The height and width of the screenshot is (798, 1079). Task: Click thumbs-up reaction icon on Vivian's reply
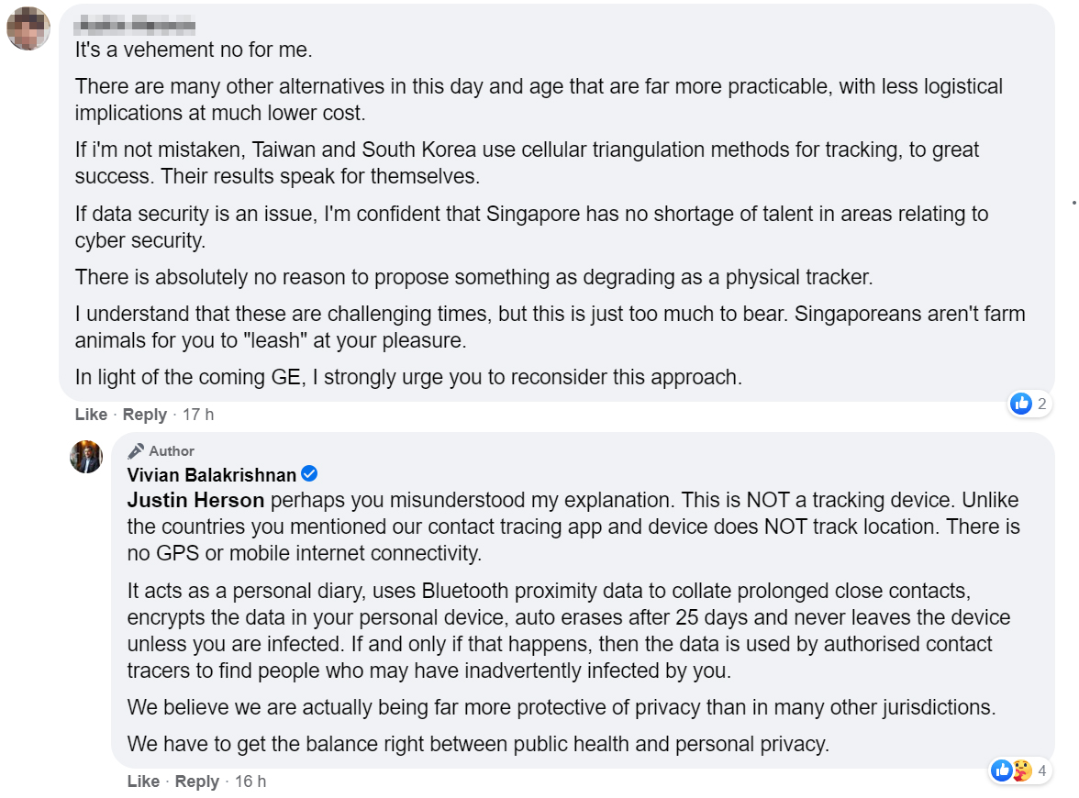[1001, 770]
